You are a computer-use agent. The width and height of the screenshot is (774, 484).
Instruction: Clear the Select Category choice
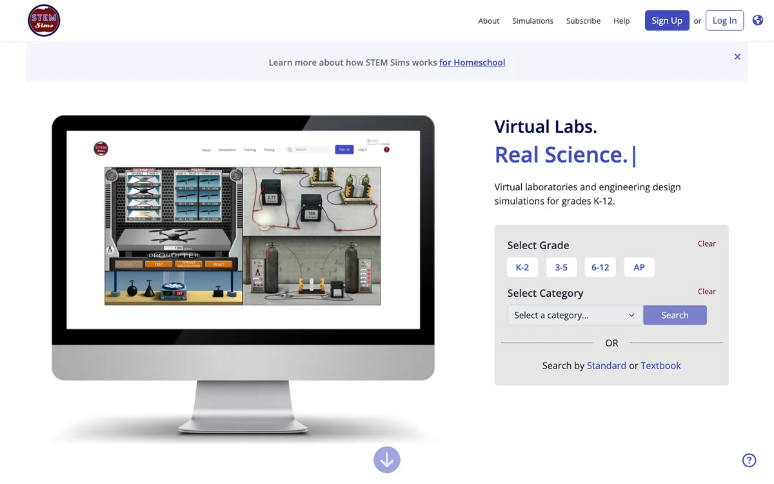pos(707,291)
